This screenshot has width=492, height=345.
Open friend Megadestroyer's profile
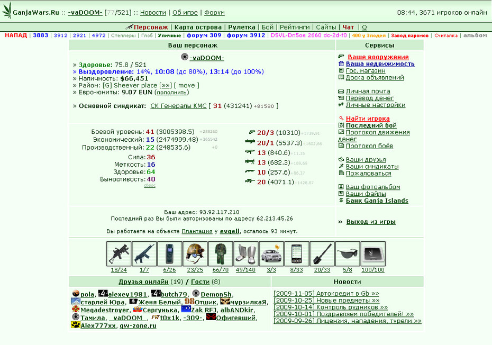point(105,310)
